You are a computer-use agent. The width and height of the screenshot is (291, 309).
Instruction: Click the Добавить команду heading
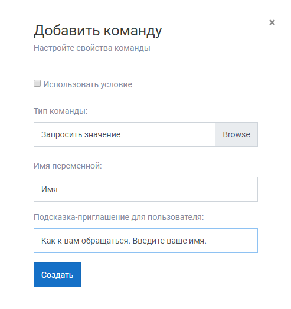[x=97, y=31]
